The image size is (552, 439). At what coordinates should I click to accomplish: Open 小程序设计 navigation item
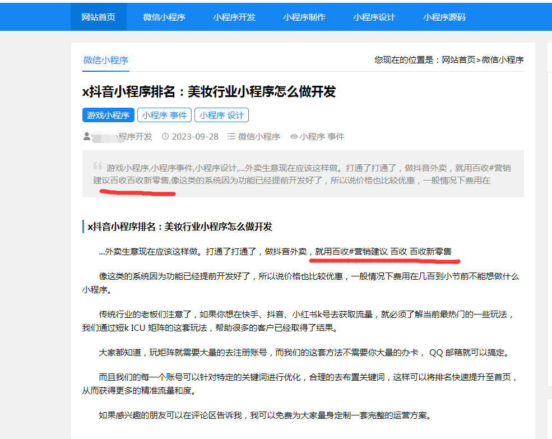click(x=374, y=17)
